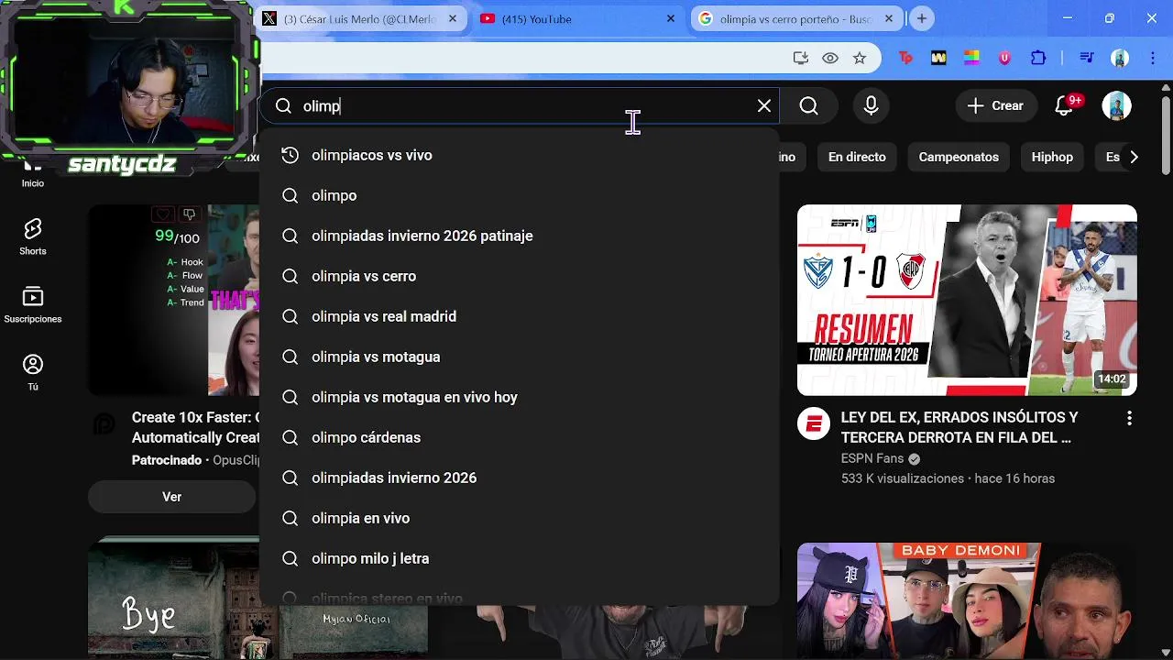Click the ESPN channel avatar icon

(x=813, y=423)
